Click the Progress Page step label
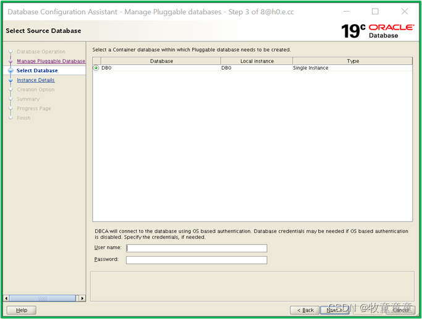This screenshot has width=422, height=319. click(34, 109)
